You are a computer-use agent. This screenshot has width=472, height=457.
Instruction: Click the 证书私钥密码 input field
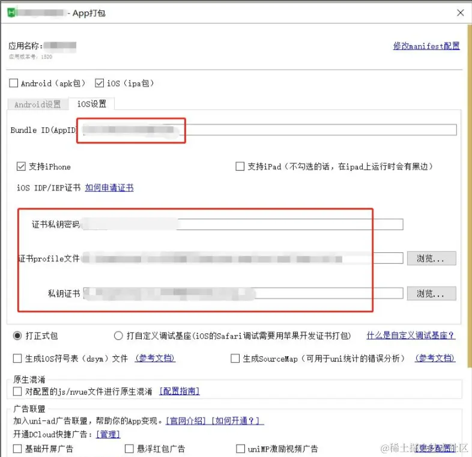[243, 224]
